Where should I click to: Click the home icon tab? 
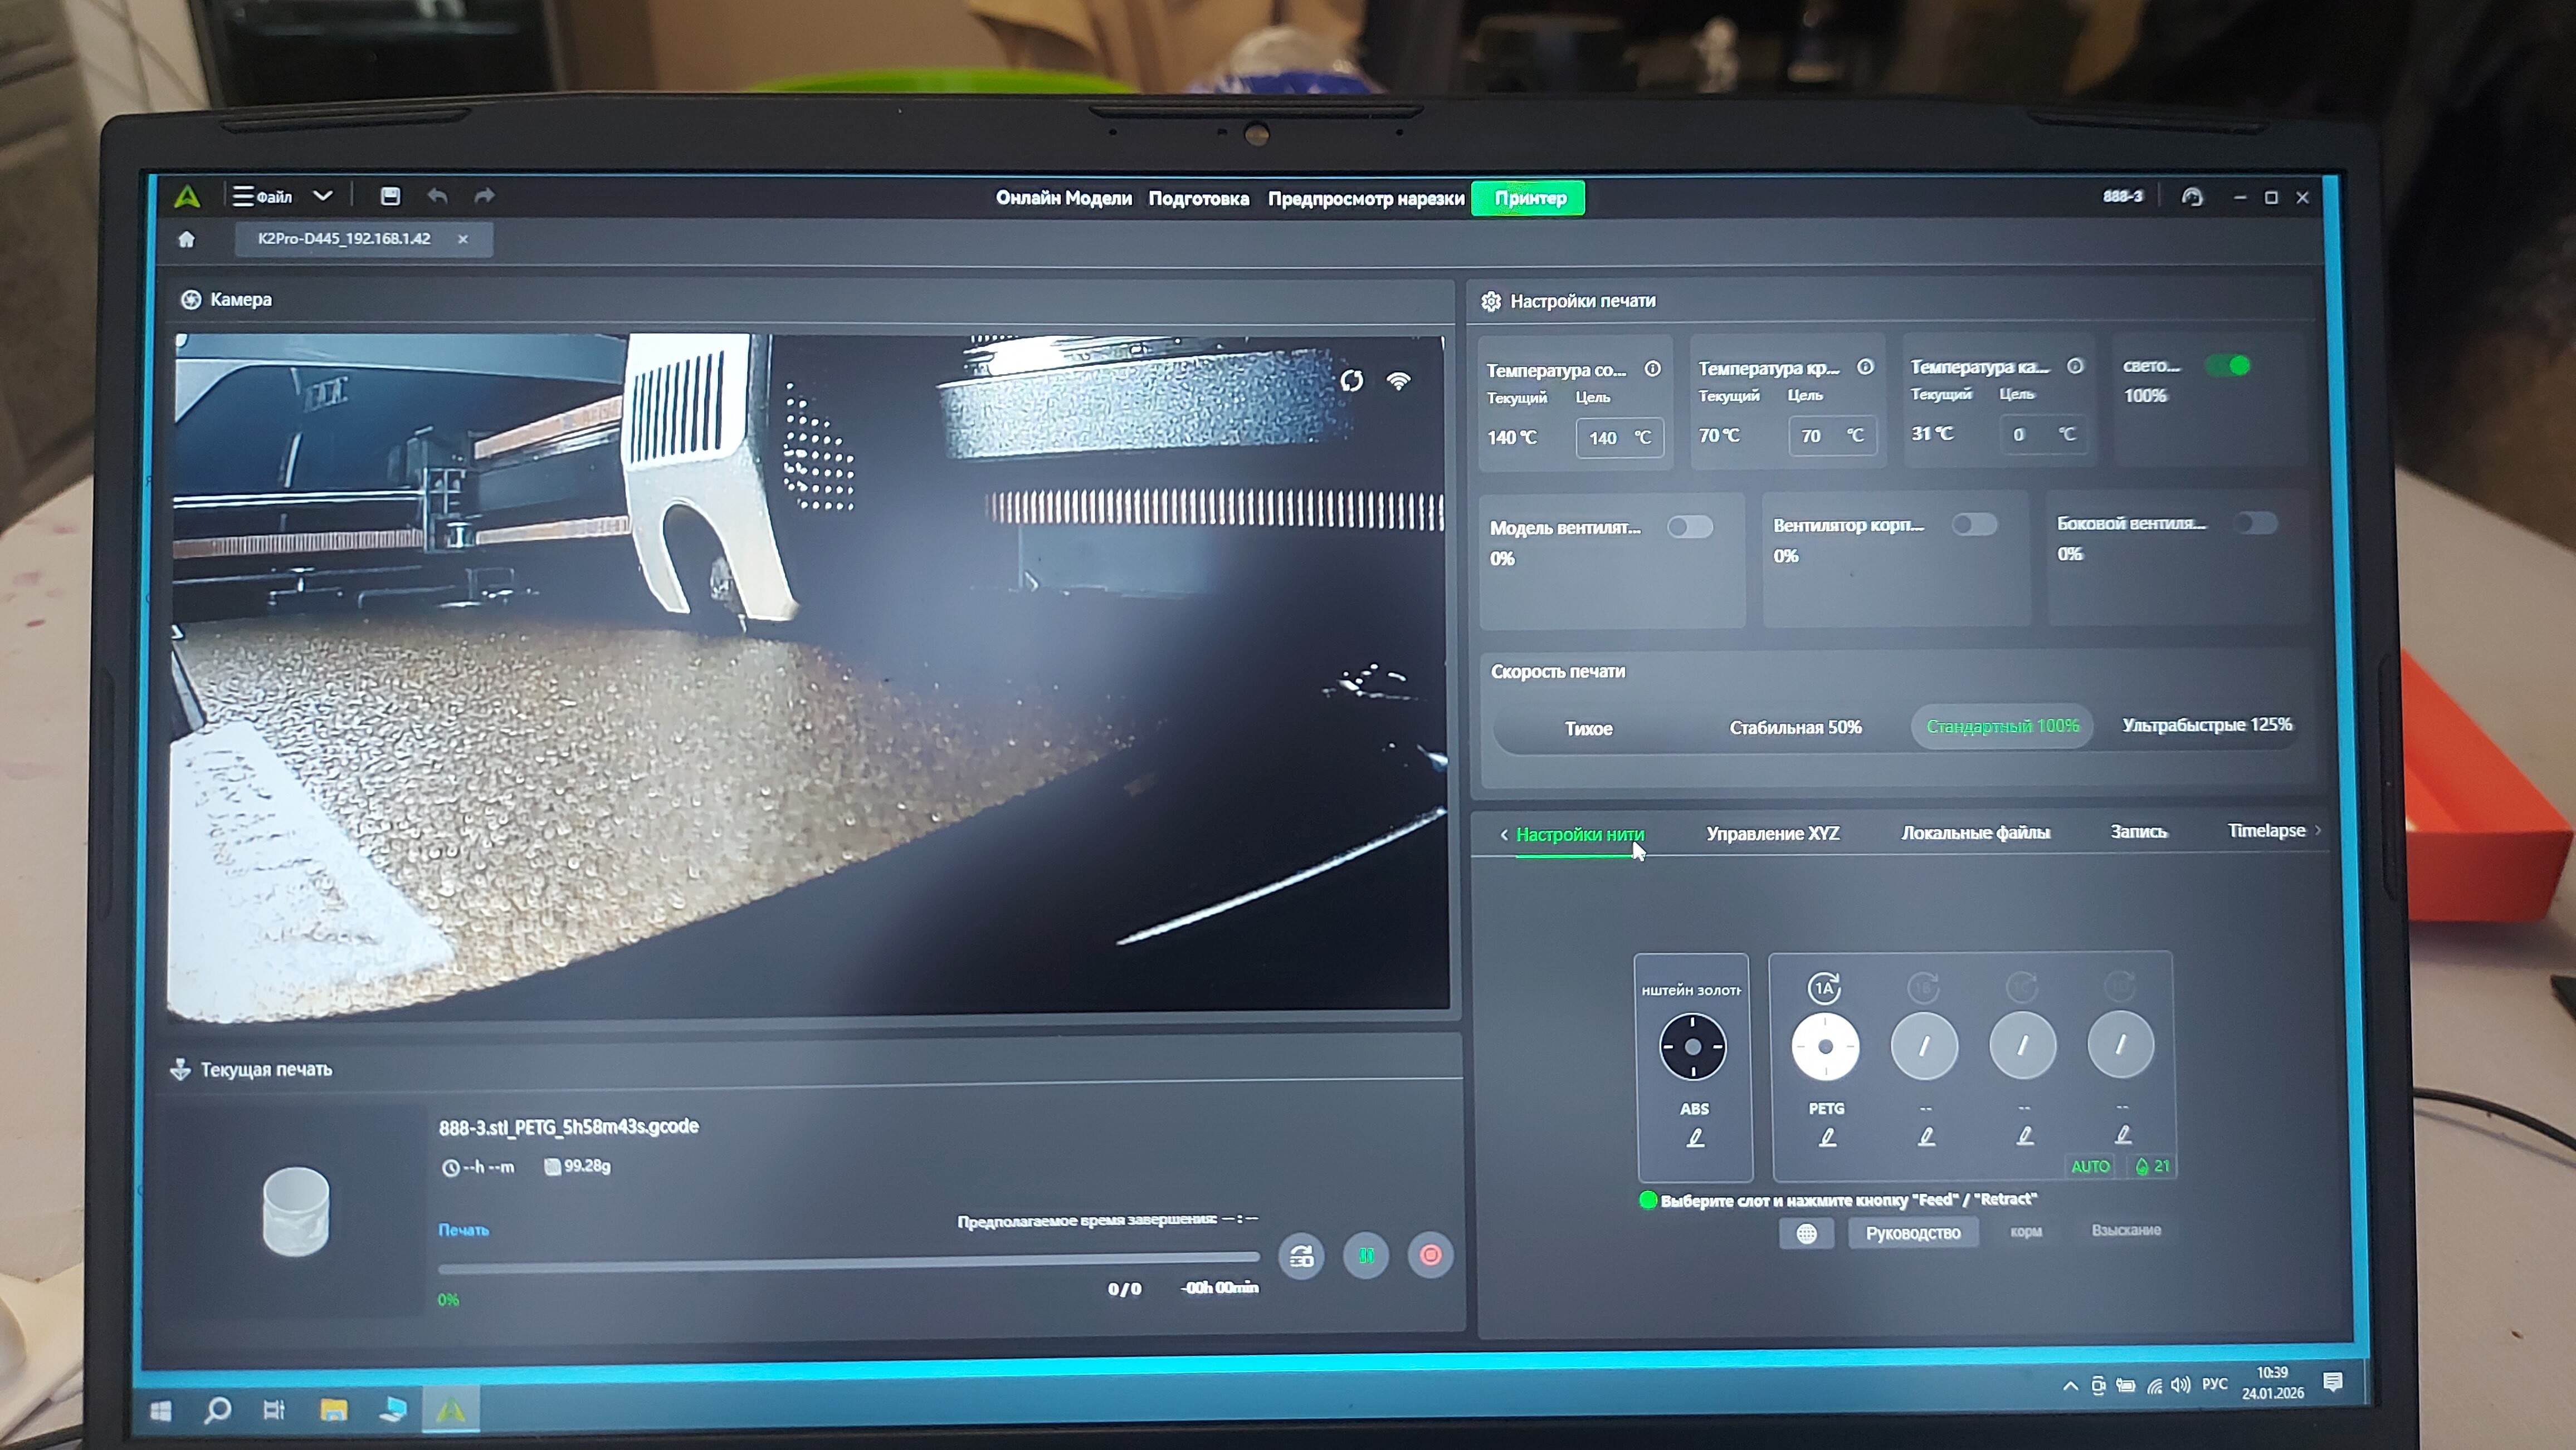[186, 239]
